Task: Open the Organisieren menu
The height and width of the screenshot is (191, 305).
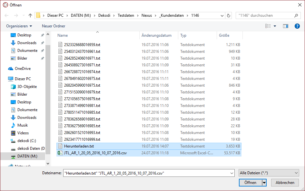Action: click(x=19, y=26)
